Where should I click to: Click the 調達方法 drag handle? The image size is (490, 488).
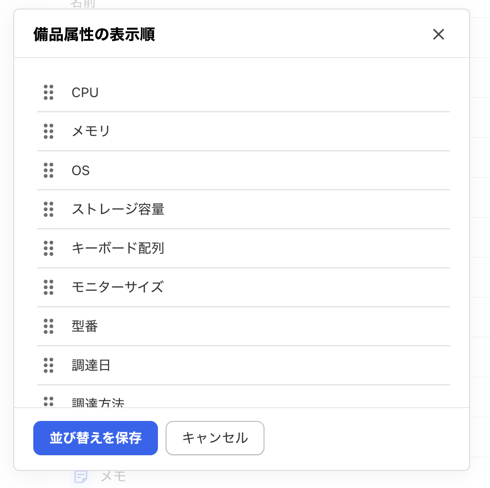48,402
